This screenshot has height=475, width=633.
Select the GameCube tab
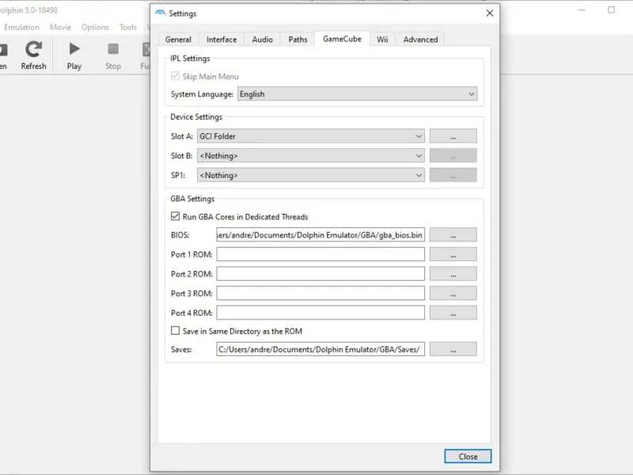342,39
